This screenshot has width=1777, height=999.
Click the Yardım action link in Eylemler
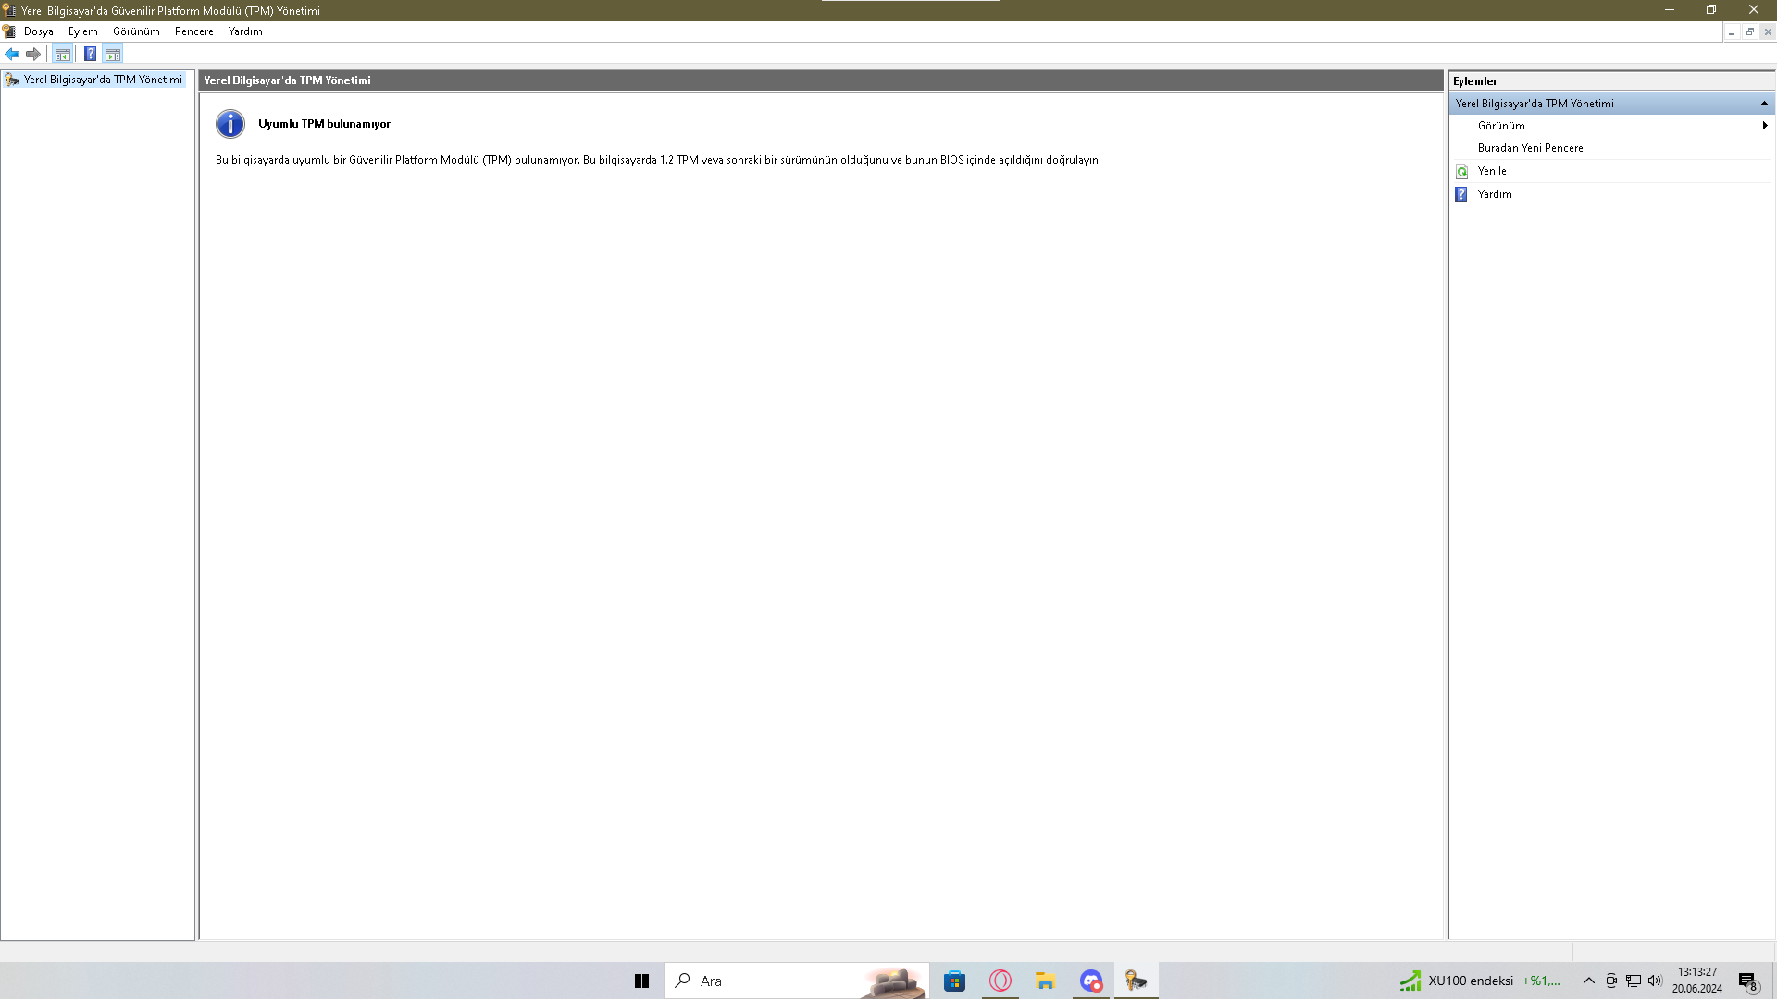(1494, 194)
